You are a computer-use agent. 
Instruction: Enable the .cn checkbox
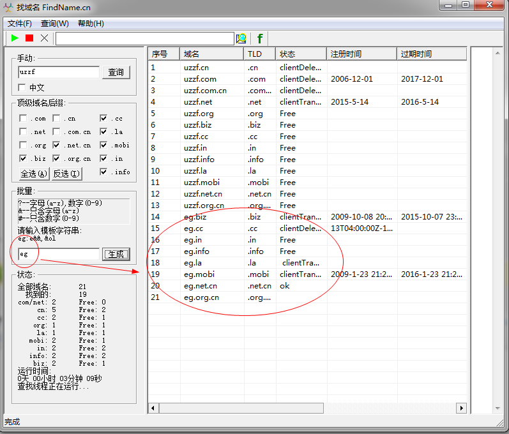click(56, 118)
